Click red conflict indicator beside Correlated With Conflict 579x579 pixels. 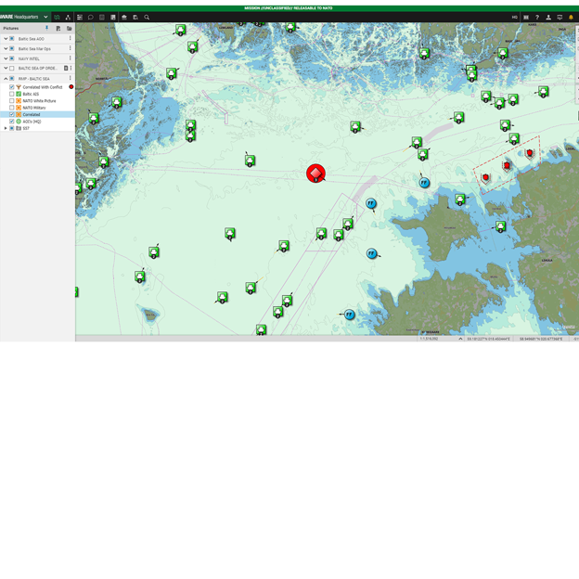71,87
